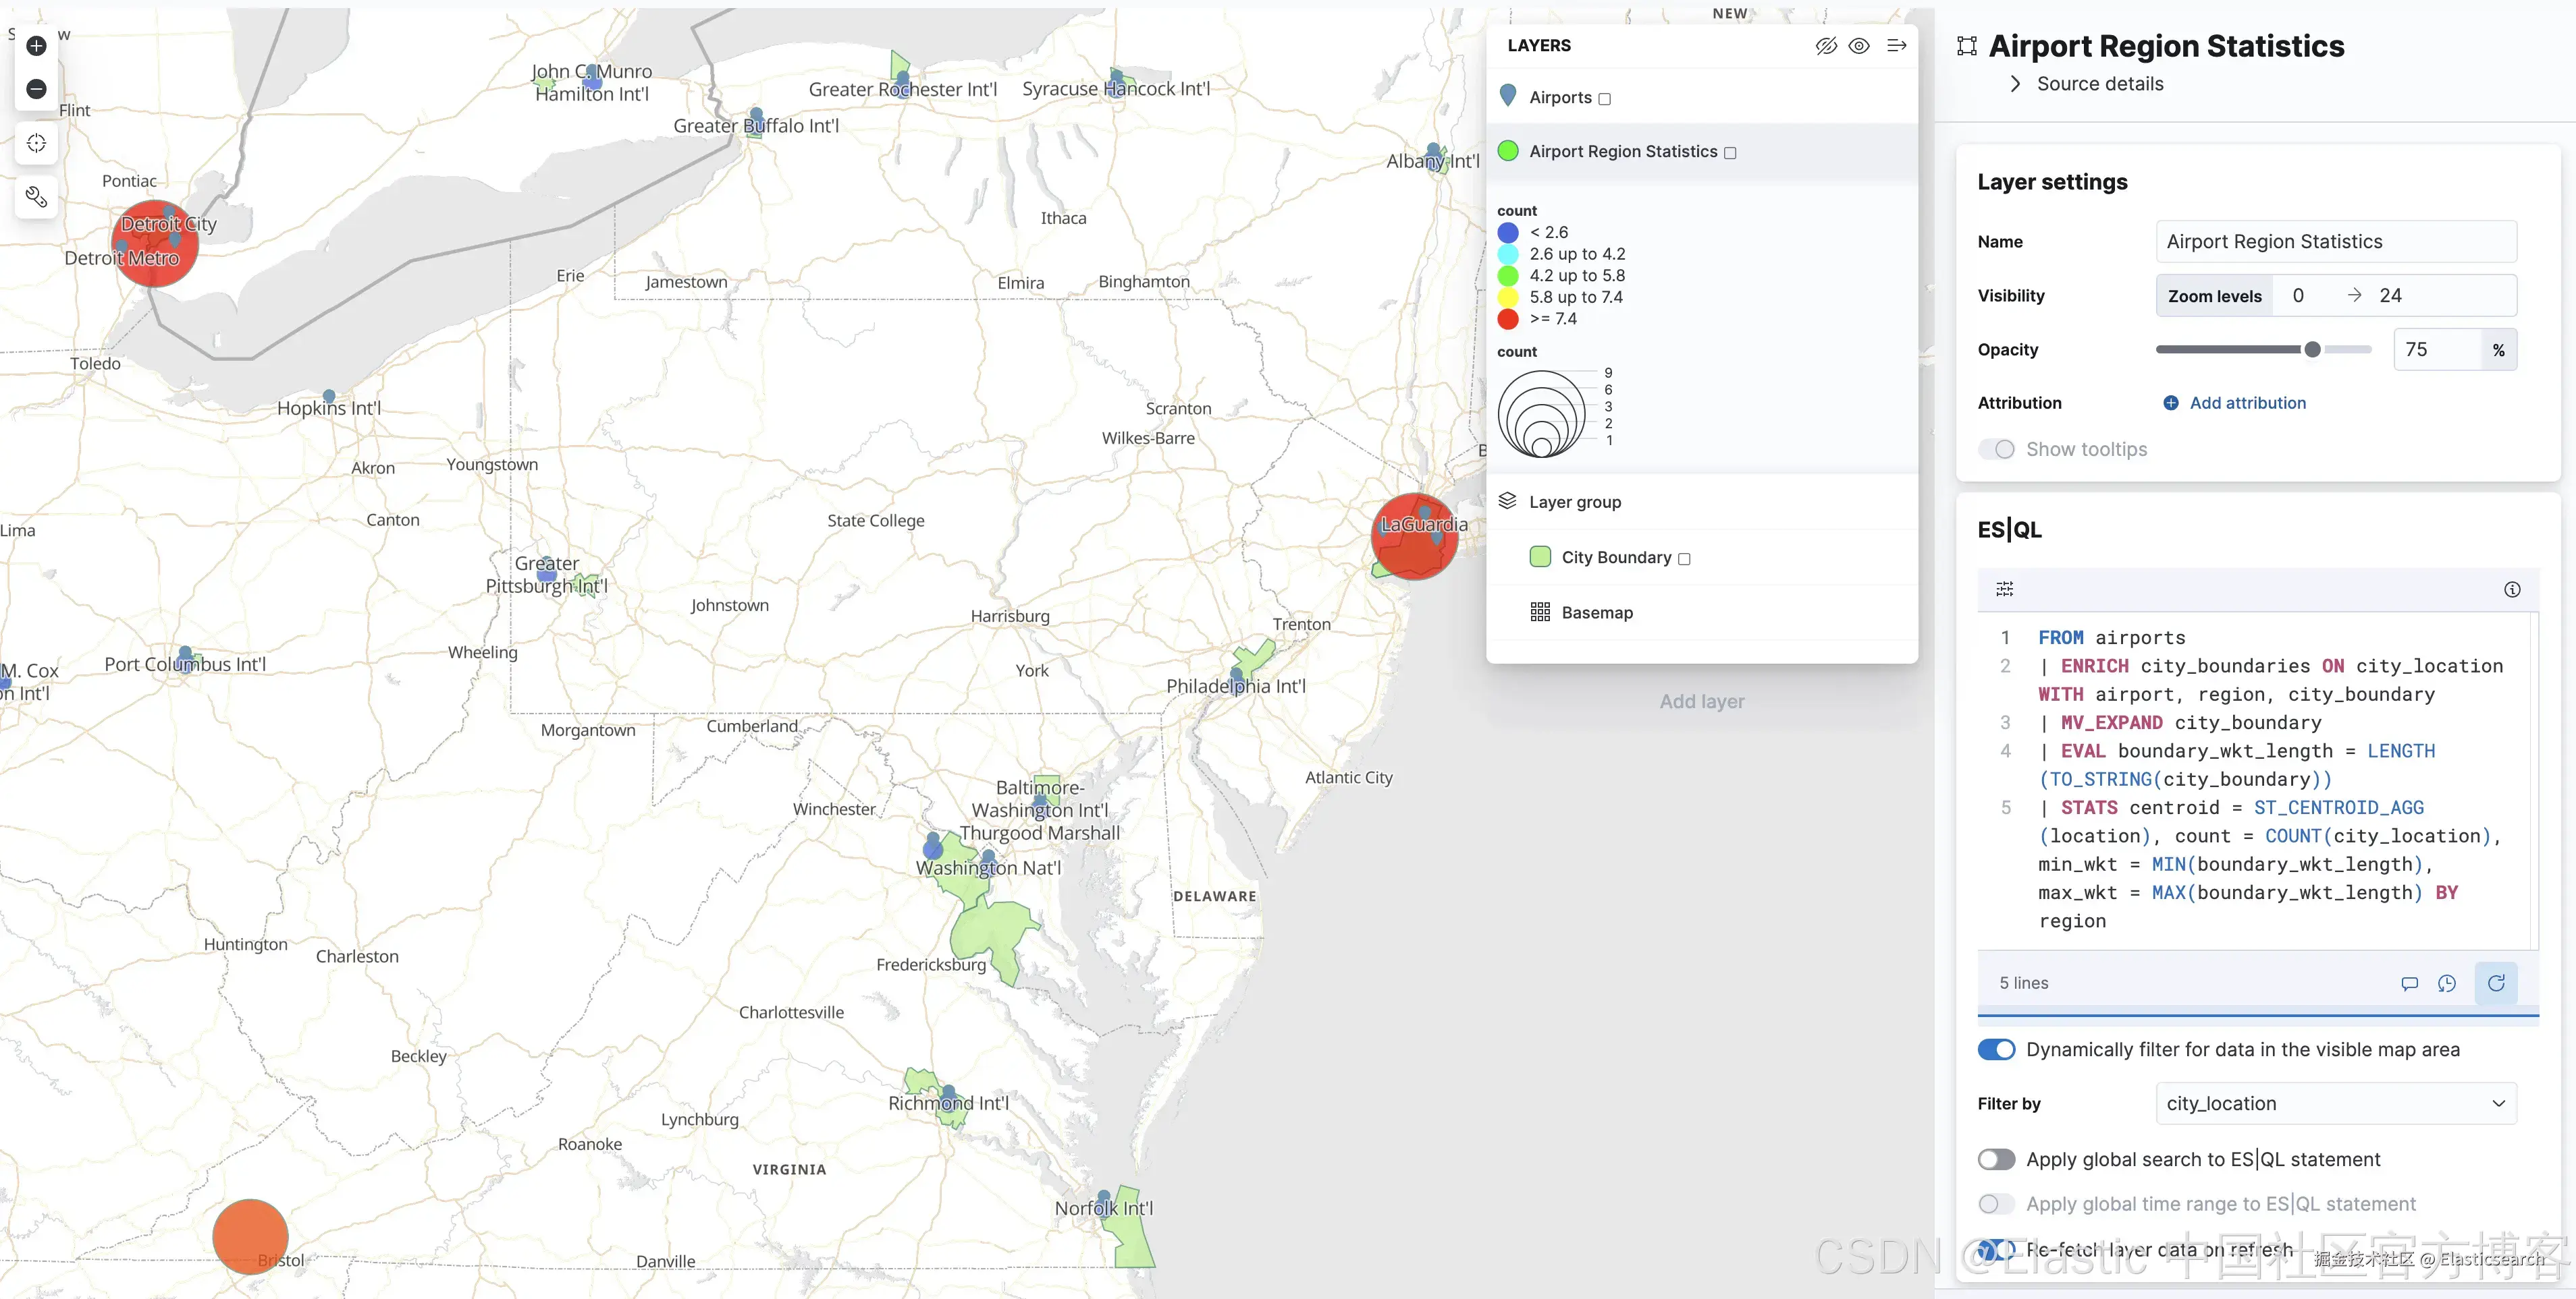Image resolution: width=2576 pixels, height=1299 pixels.
Task: Open ES|QL query history clock icon
Action: (2447, 983)
